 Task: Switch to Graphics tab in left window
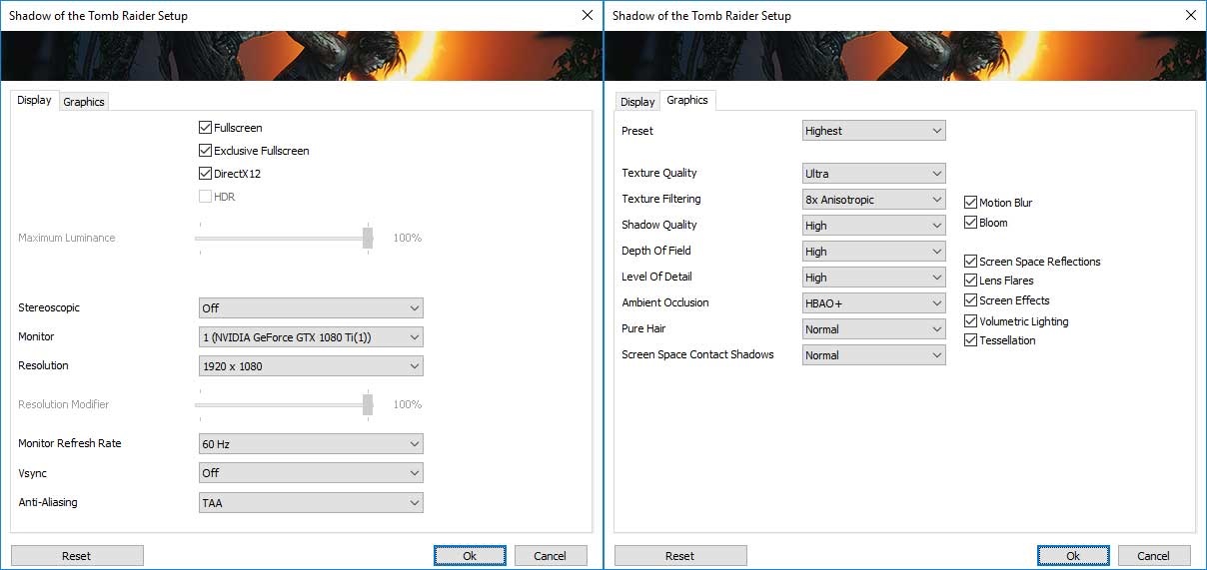pos(84,102)
